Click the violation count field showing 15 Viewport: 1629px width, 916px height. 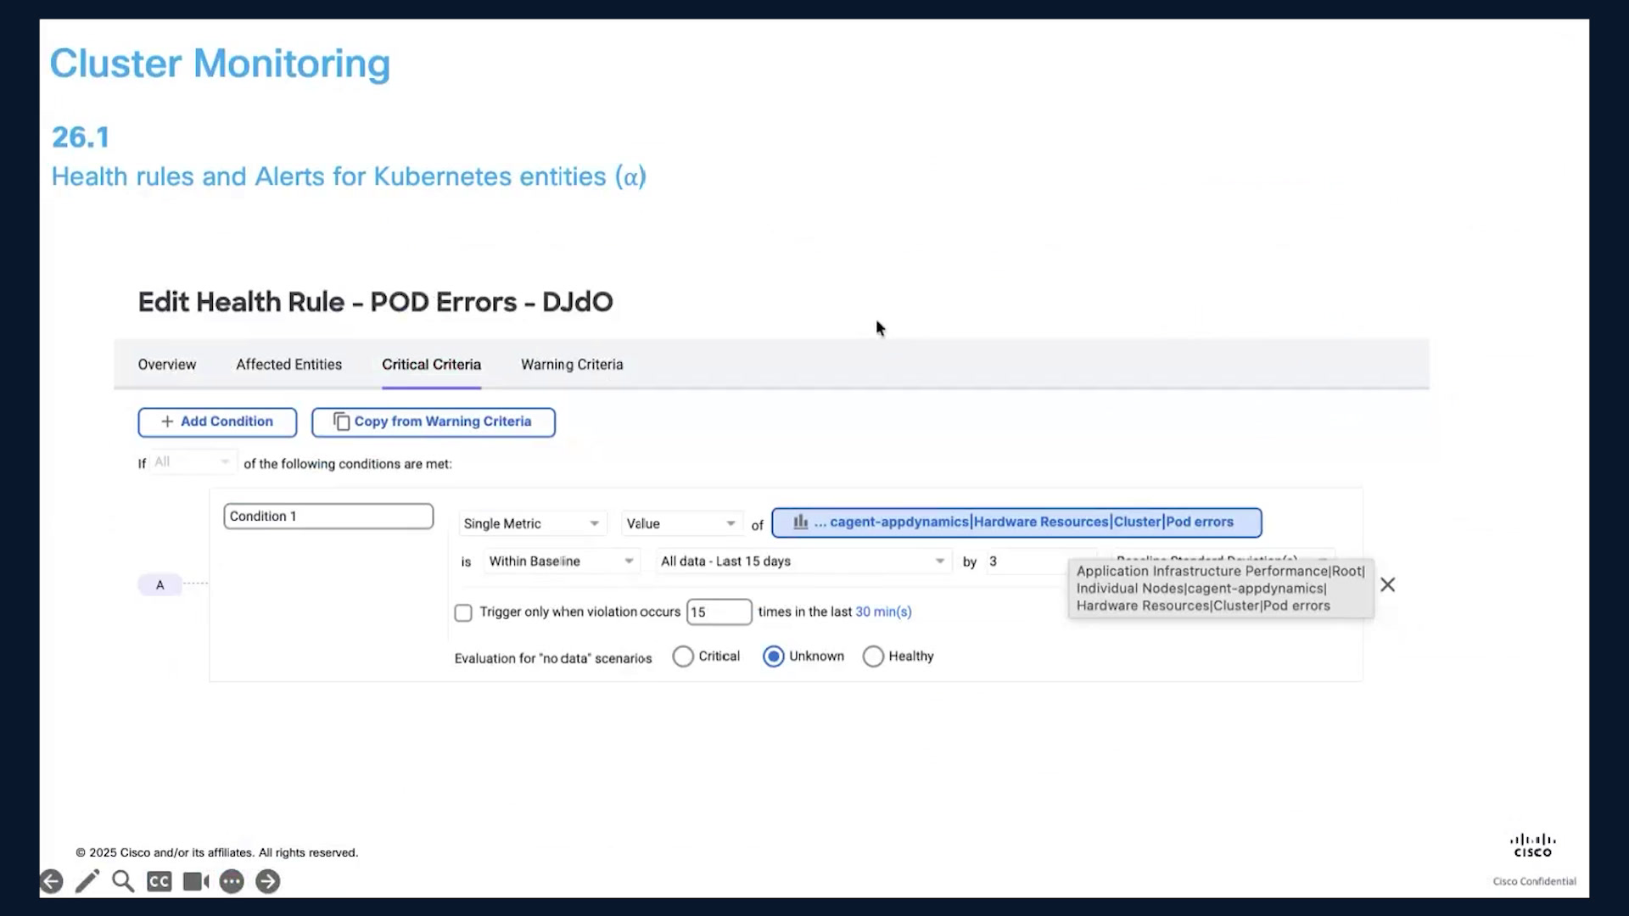(x=719, y=612)
